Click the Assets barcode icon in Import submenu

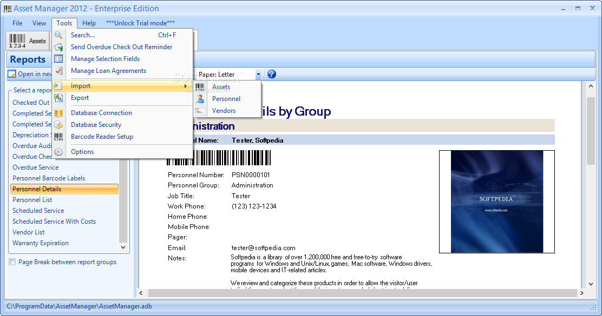[x=200, y=87]
